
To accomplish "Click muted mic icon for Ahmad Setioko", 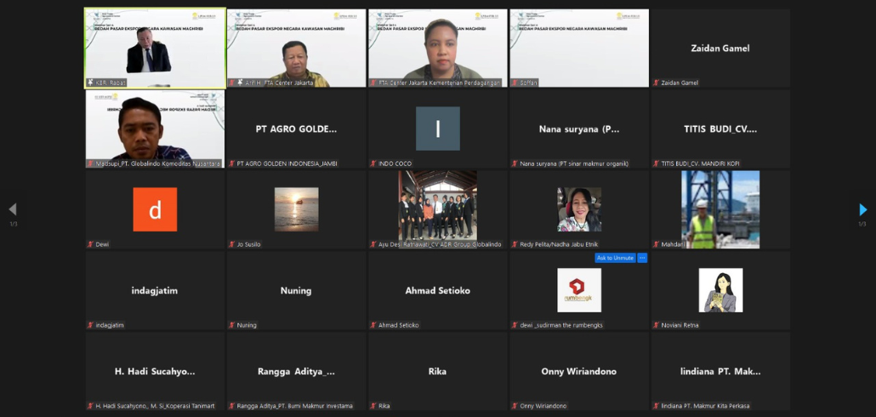I will pyautogui.click(x=373, y=325).
